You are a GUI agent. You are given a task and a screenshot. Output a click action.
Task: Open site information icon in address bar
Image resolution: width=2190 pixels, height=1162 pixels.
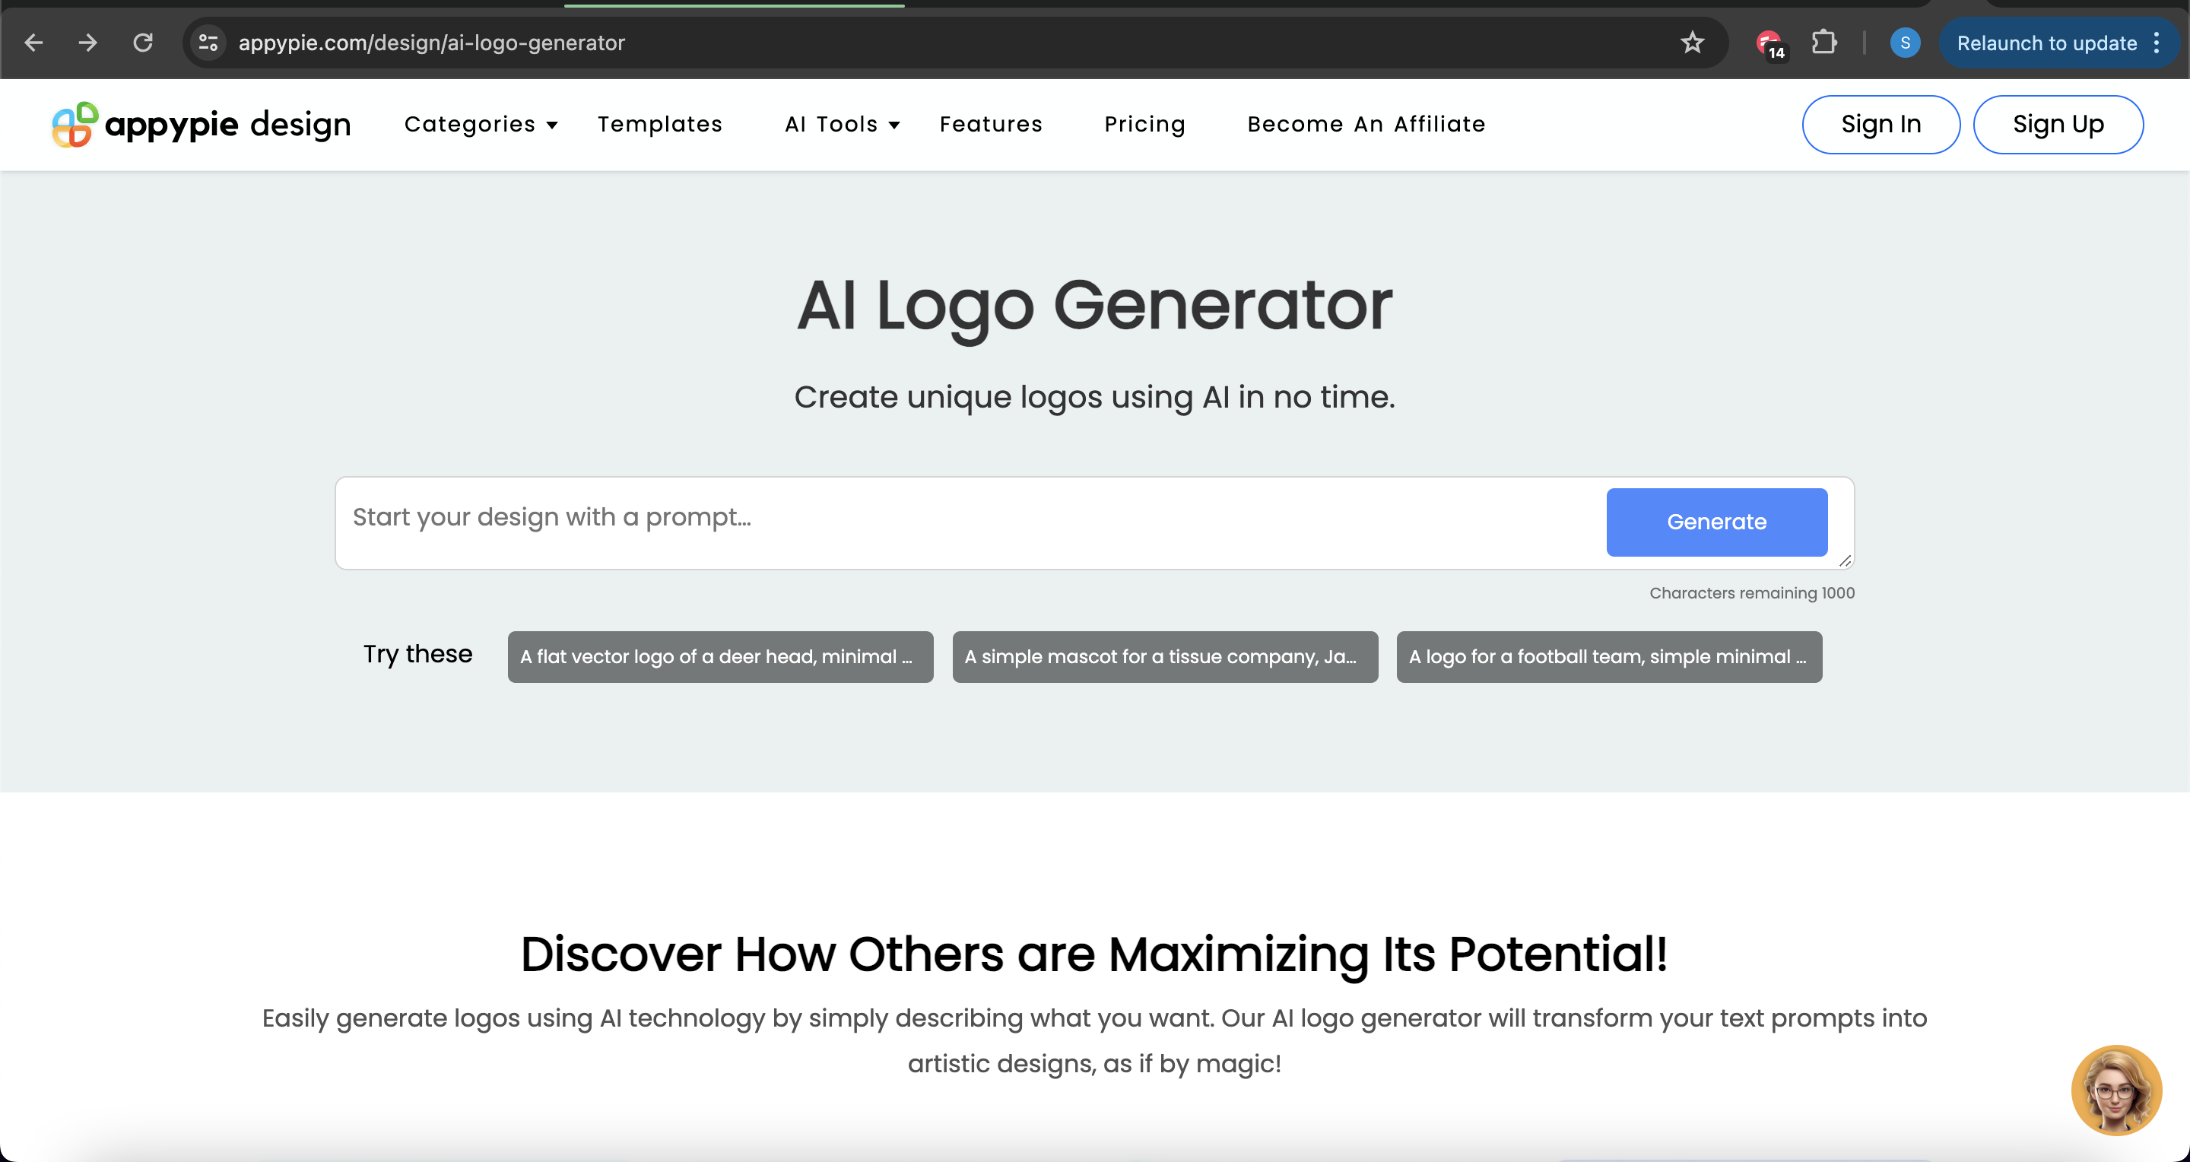(208, 43)
